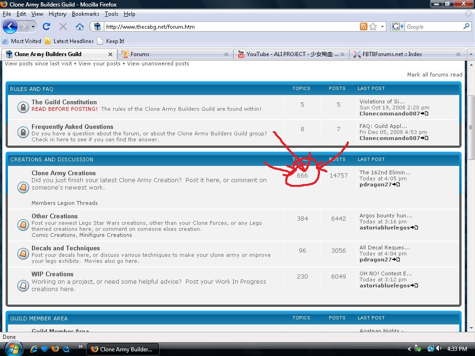Screen dimensions: 475x356
Task: Open the back/forward history dropdown arrow
Action: [x=33, y=26]
